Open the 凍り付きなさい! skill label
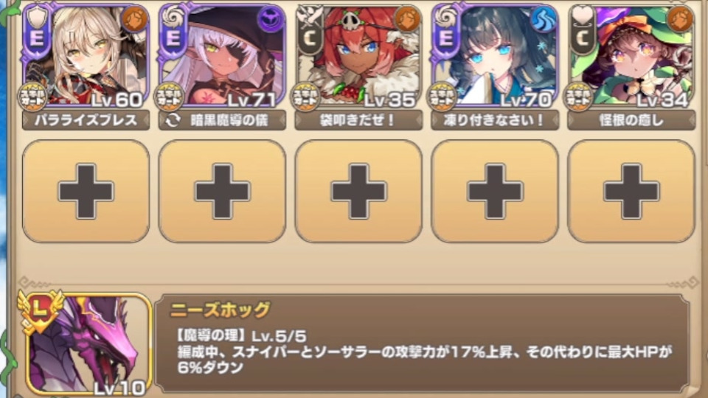Image resolution: width=708 pixels, height=398 pixels. [495, 120]
